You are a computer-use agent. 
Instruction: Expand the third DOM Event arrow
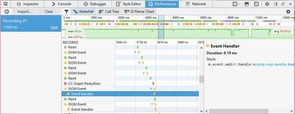click(144, 73)
